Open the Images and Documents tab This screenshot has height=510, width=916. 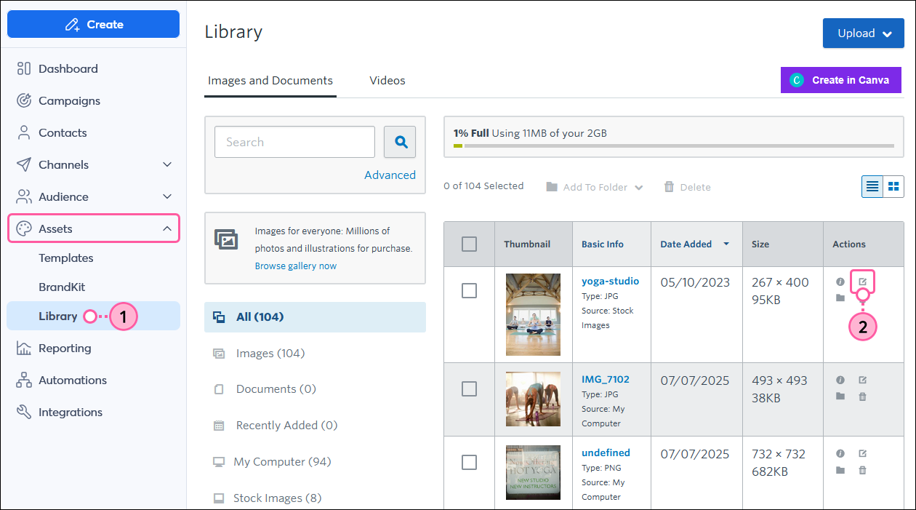click(270, 80)
